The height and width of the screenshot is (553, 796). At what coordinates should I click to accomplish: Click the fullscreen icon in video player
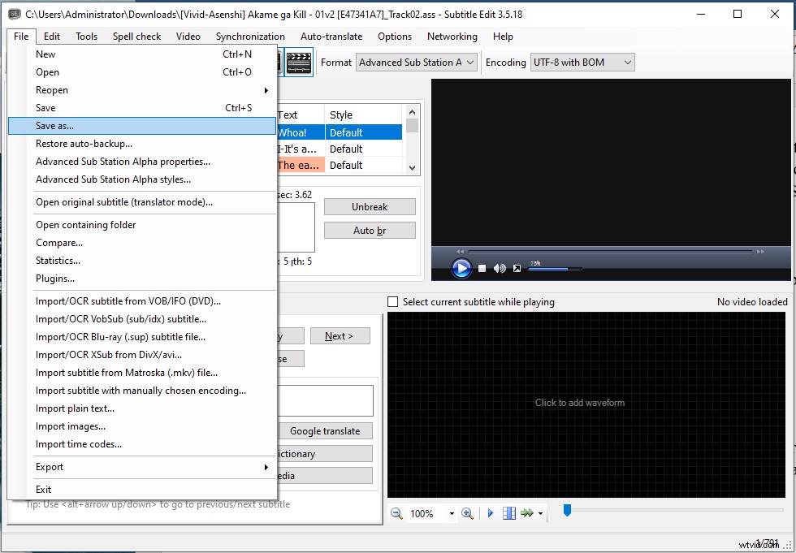pyautogui.click(x=517, y=268)
